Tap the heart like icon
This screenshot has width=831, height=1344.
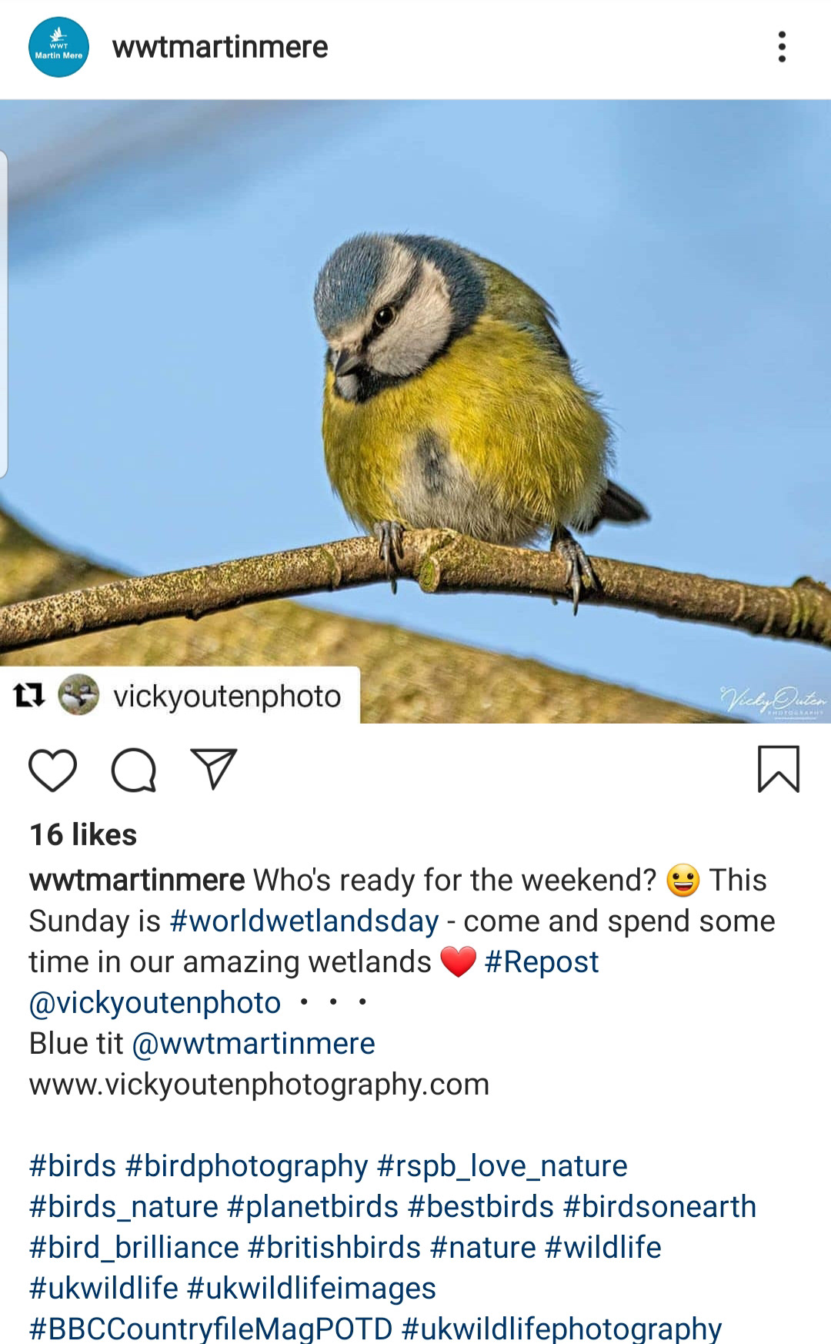[53, 770]
